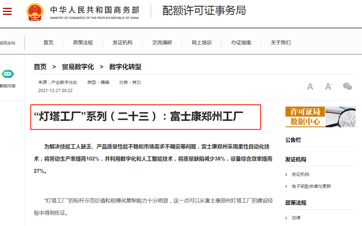Click 配额许可证事务局 site title

click(x=204, y=11)
